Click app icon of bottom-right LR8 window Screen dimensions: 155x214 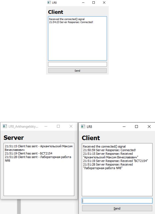coord(83,126)
